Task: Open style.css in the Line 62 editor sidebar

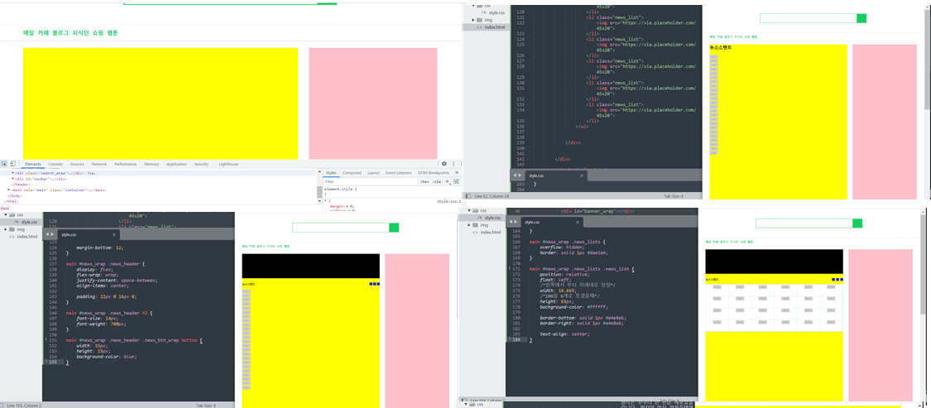Action: 497,12
